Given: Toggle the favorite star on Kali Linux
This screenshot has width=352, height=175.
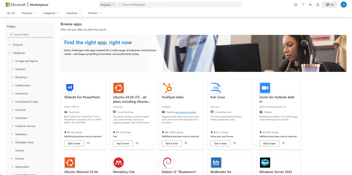Looking at the screenshot, I should click(235, 143).
